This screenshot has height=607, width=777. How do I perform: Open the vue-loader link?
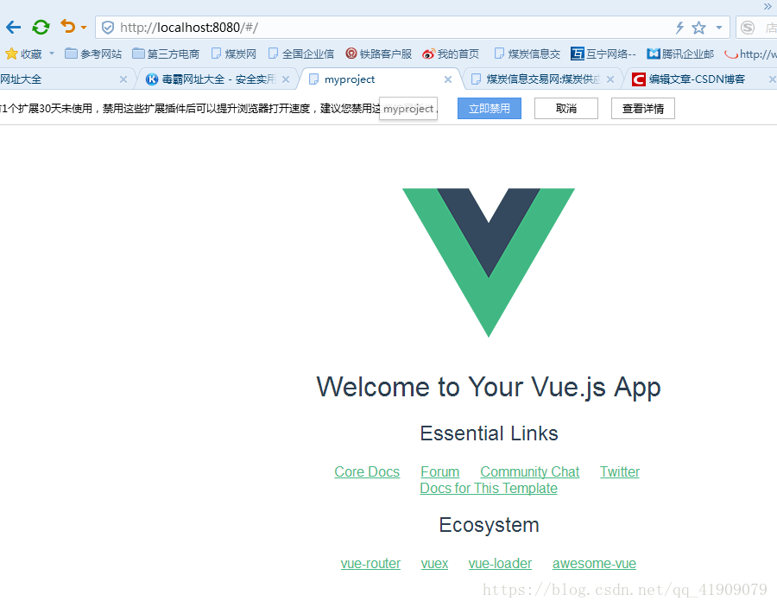500,563
